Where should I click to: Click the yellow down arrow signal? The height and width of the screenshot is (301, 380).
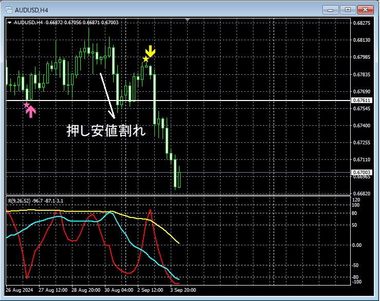pos(150,51)
